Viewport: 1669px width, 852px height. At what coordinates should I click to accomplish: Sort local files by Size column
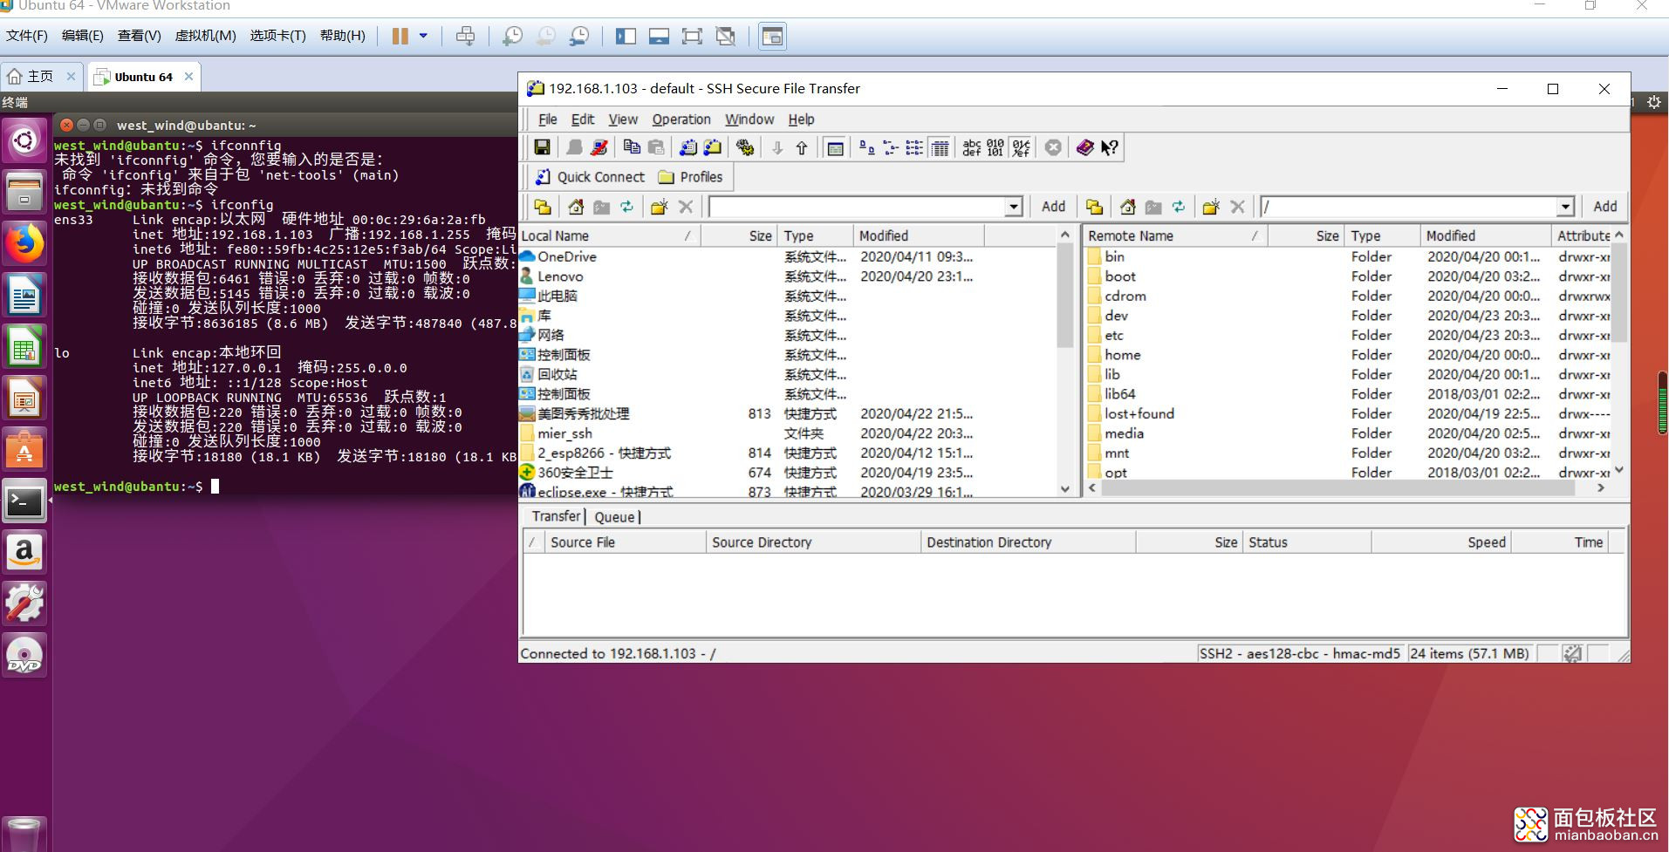[x=739, y=235]
